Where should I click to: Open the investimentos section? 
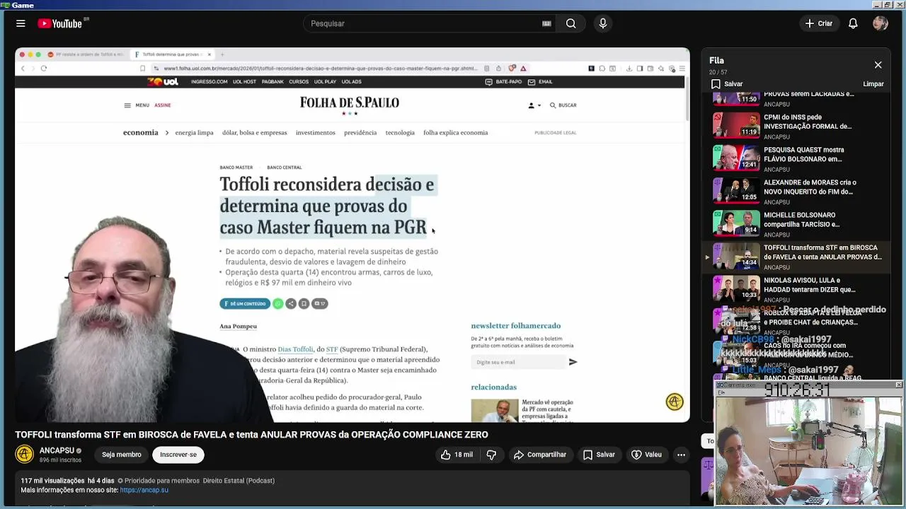click(x=316, y=132)
